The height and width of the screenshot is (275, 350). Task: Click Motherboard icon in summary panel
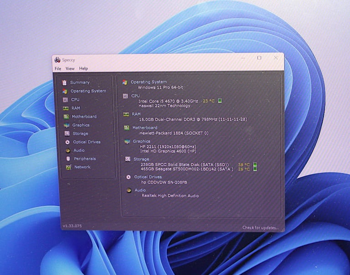point(127,128)
